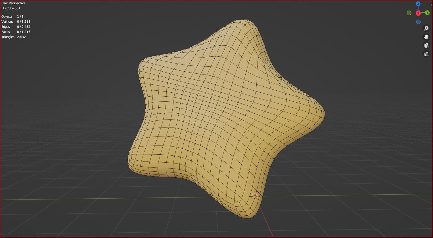
Task: Click the "Triangles" count 2,432
Action: tap(21, 37)
